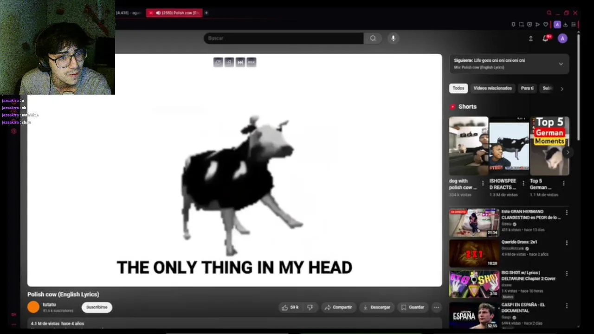Image resolution: width=594 pixels, height=334 pixels.
Task: Click the skip-next overlay button above video
Action: (x=240, y=62)
